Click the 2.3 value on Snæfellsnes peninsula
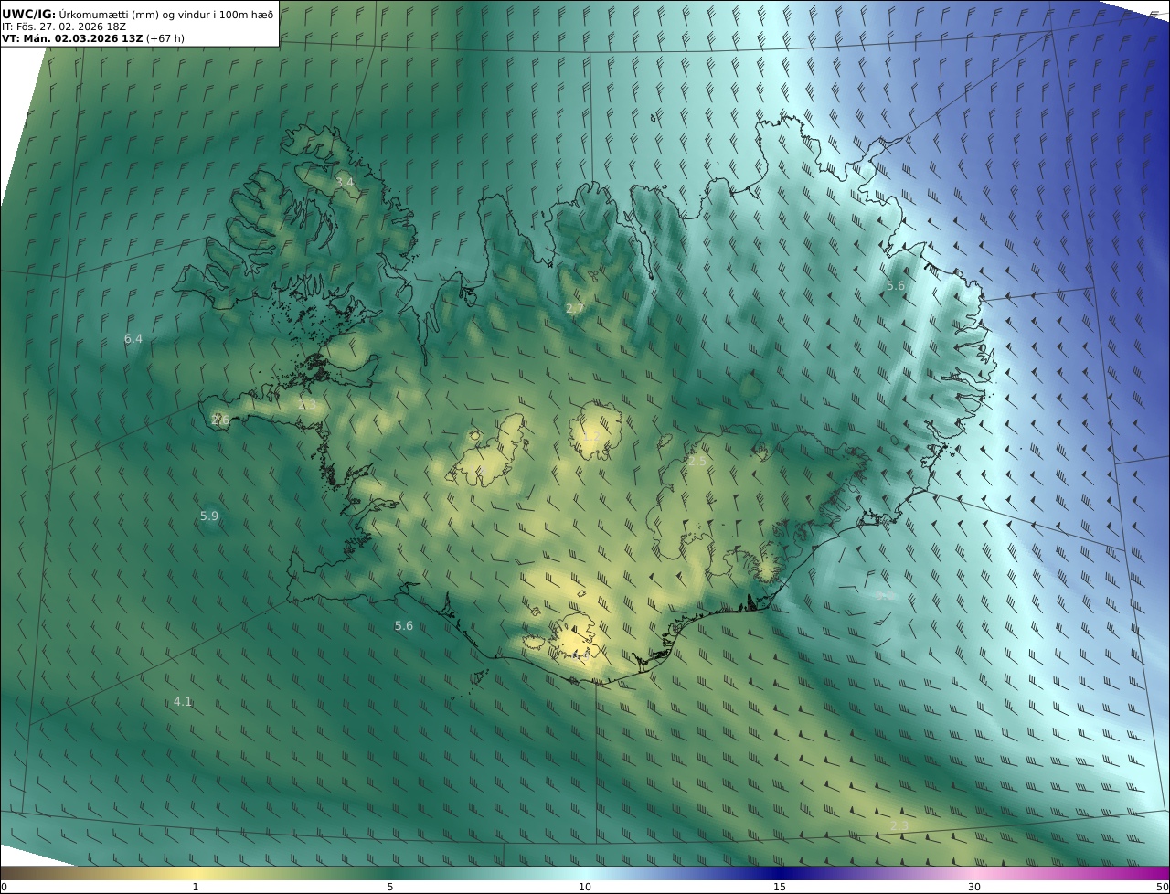Image resolution: width=1170 pixels, height=894 pixels. click(307, 404)
